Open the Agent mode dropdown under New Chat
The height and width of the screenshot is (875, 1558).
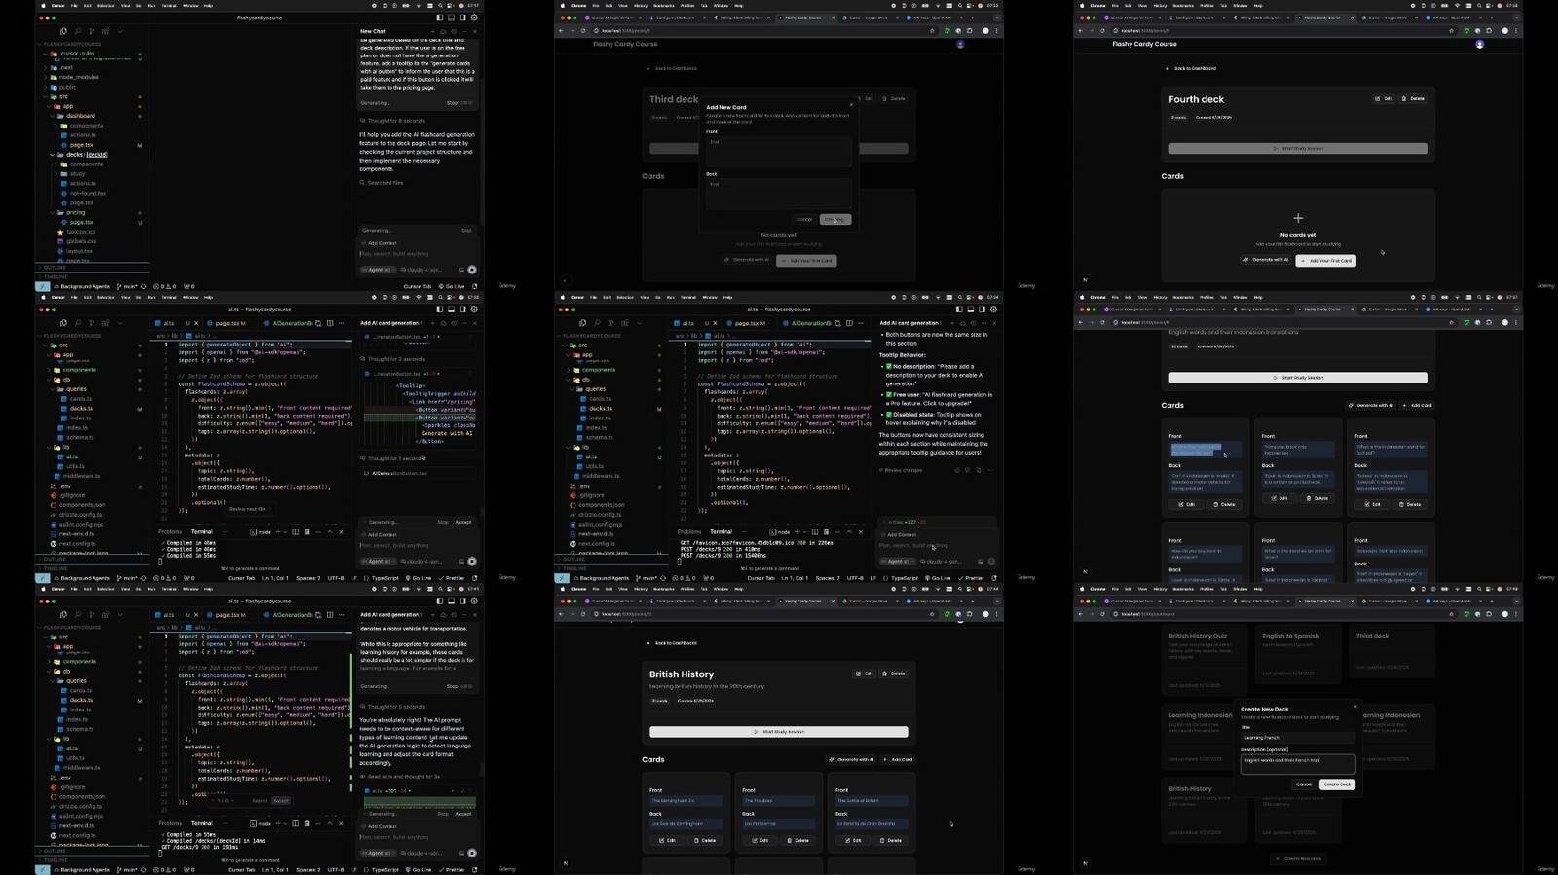coord(378,270)
